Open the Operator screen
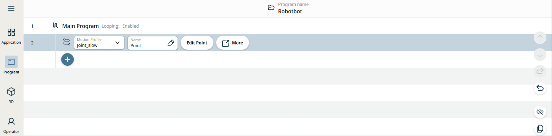 pyautogui.click(x=11, y=126)
